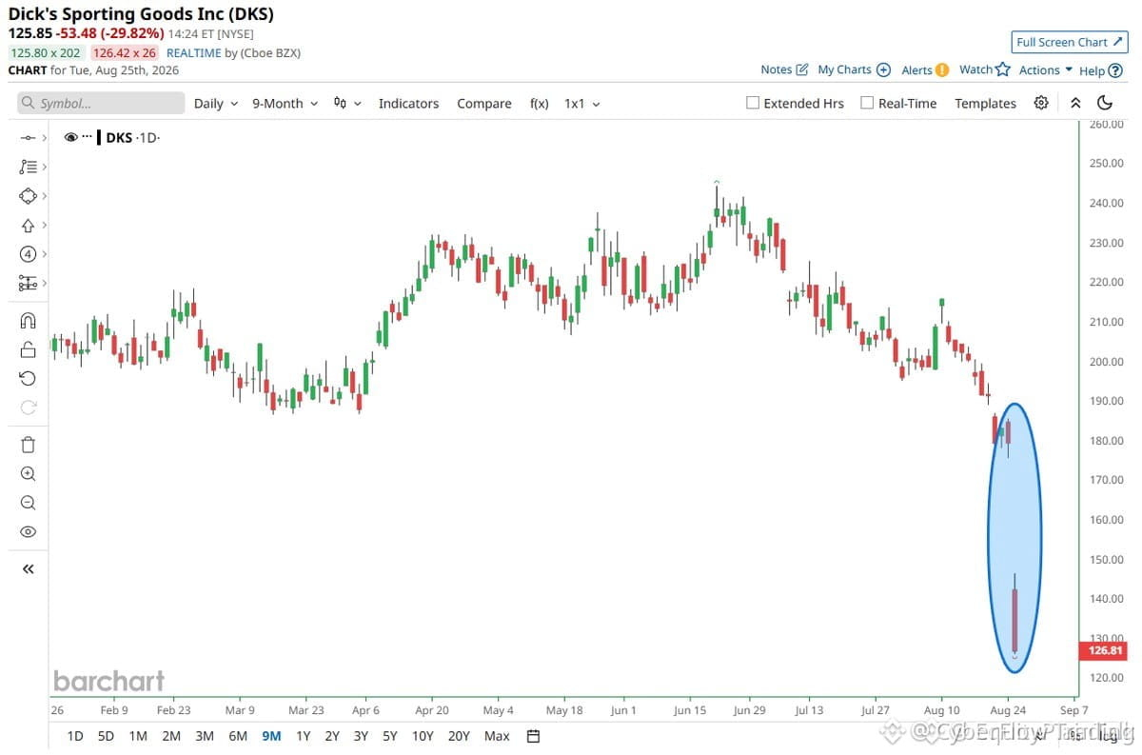Click the undo icon in left toolbar
The image size is (1142, 755).
tap(28, 379)
